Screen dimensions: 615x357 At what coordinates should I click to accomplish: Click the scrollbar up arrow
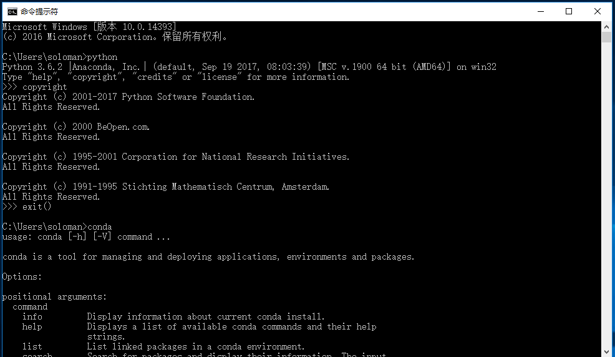tap(606, 27)
